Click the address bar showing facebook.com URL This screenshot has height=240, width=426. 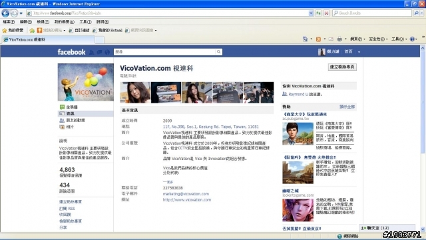point(167,13)
